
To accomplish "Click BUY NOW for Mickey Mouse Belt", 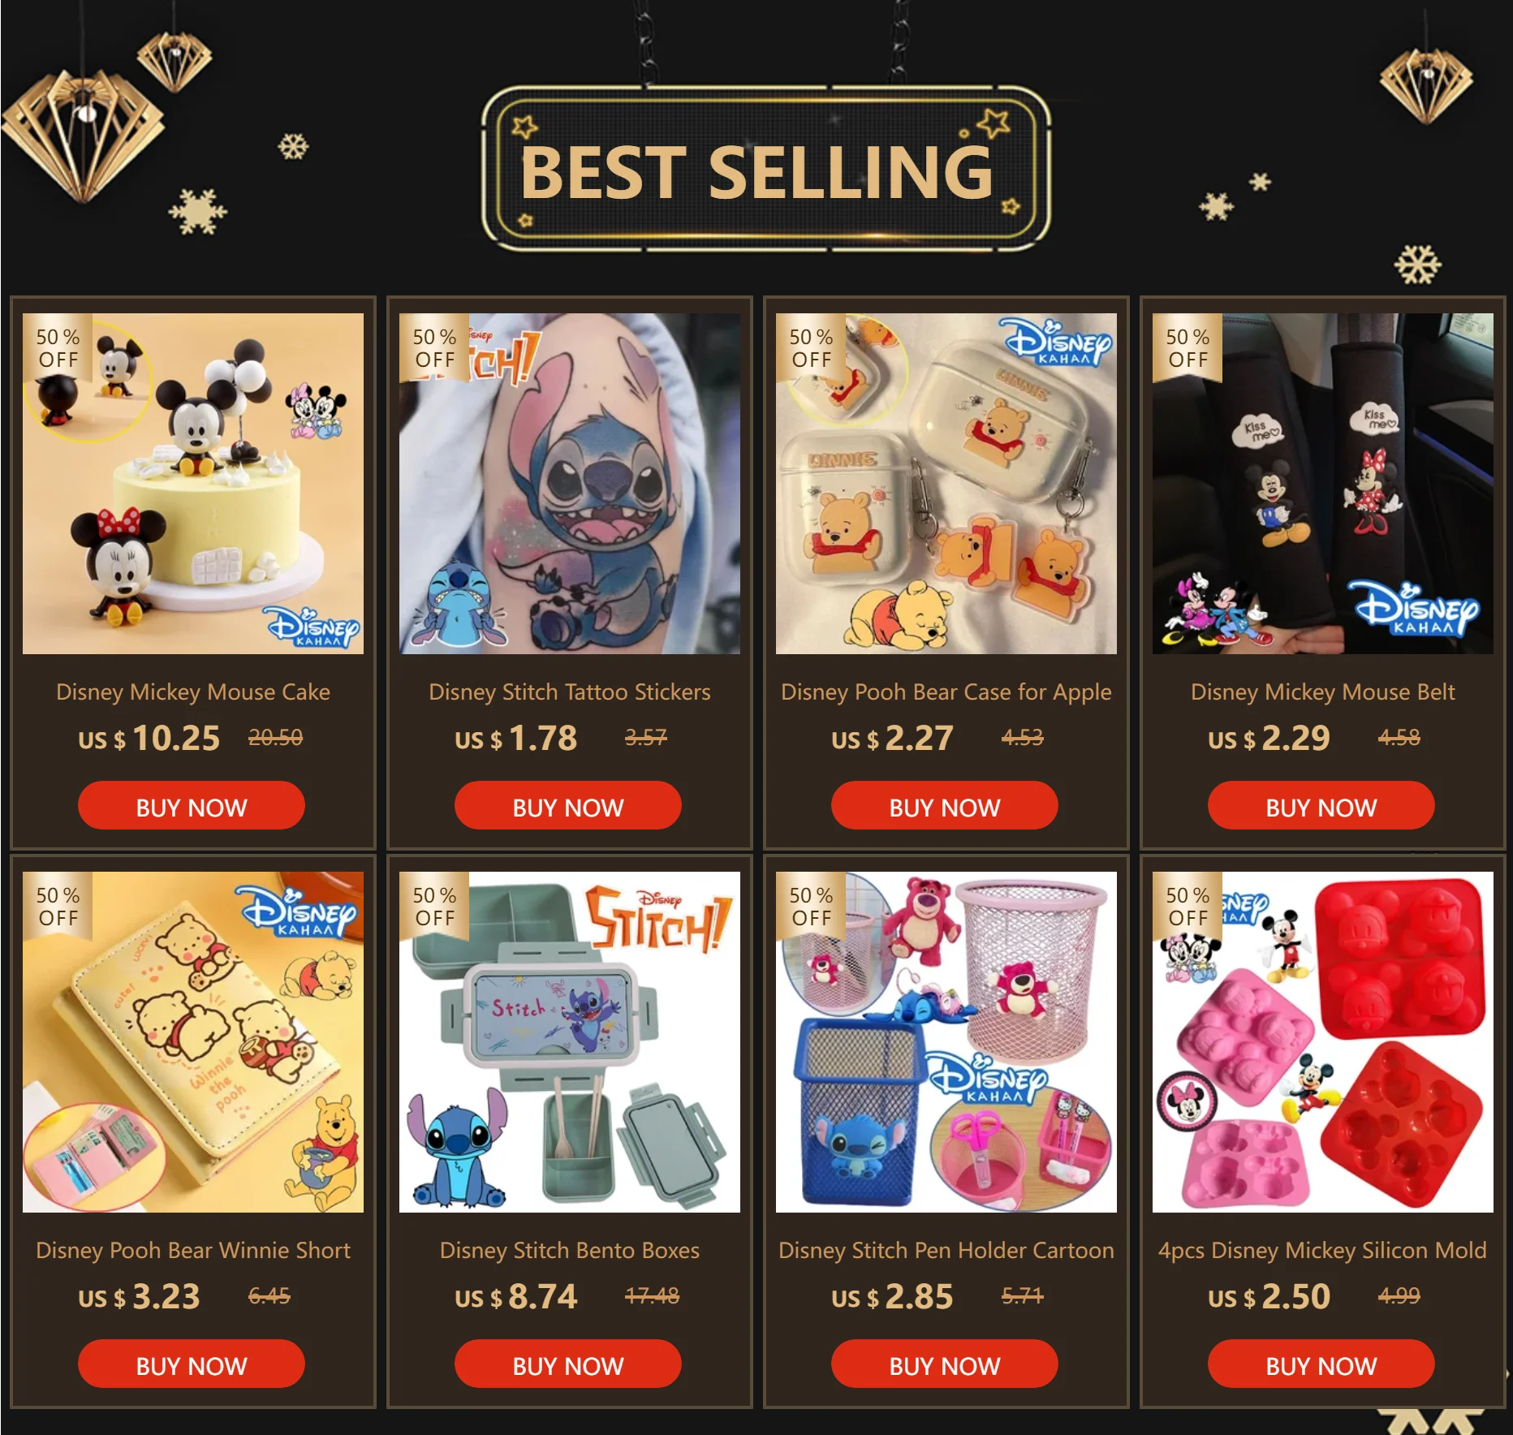I will point(1321,806).
